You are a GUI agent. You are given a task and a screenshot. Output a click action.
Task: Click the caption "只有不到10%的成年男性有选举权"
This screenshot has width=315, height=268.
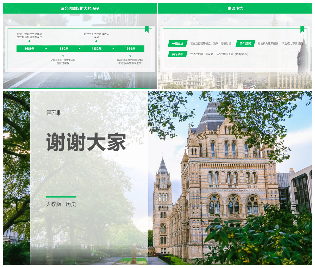[63, 62]
